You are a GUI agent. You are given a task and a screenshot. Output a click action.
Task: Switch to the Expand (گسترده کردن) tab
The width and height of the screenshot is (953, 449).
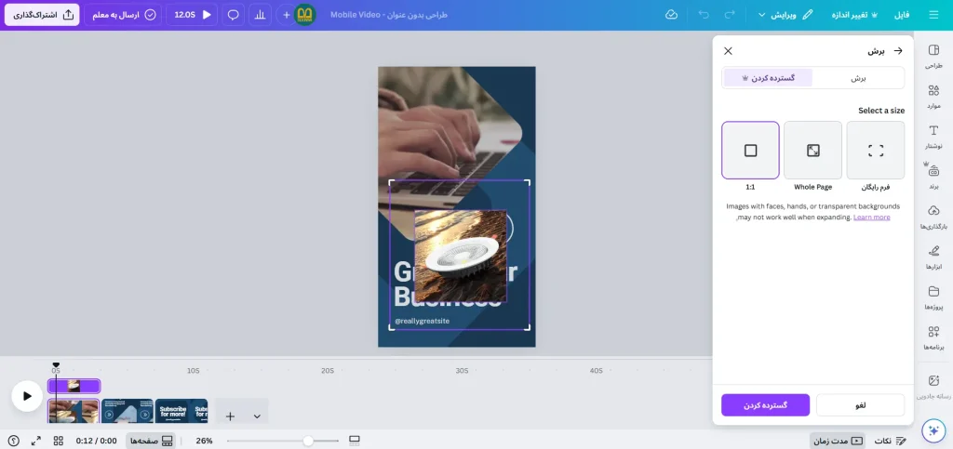coord(768,78)
